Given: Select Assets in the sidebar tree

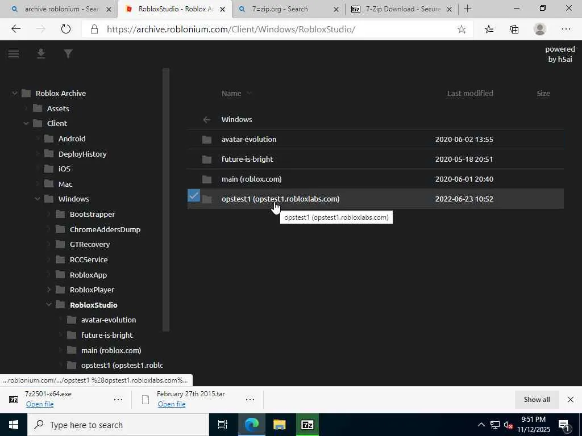Looking at the screenshot, I should coord(58,108).
